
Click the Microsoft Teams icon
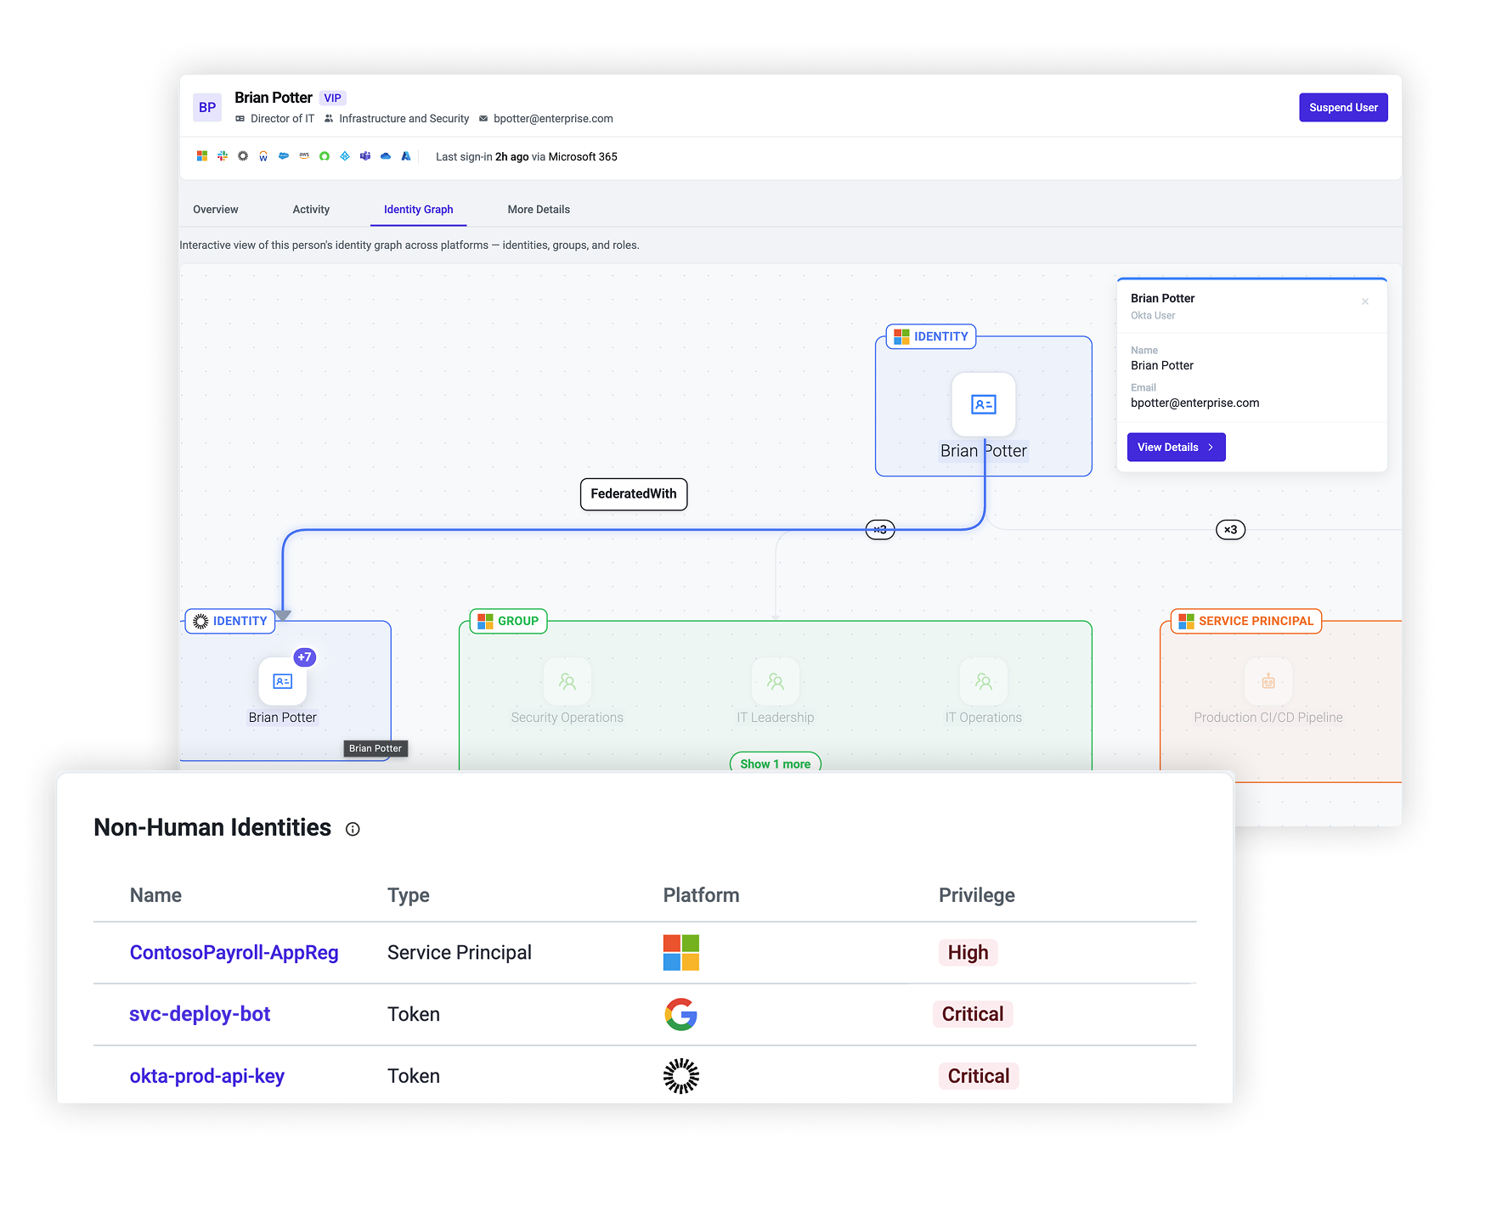[x=365, y=156]
